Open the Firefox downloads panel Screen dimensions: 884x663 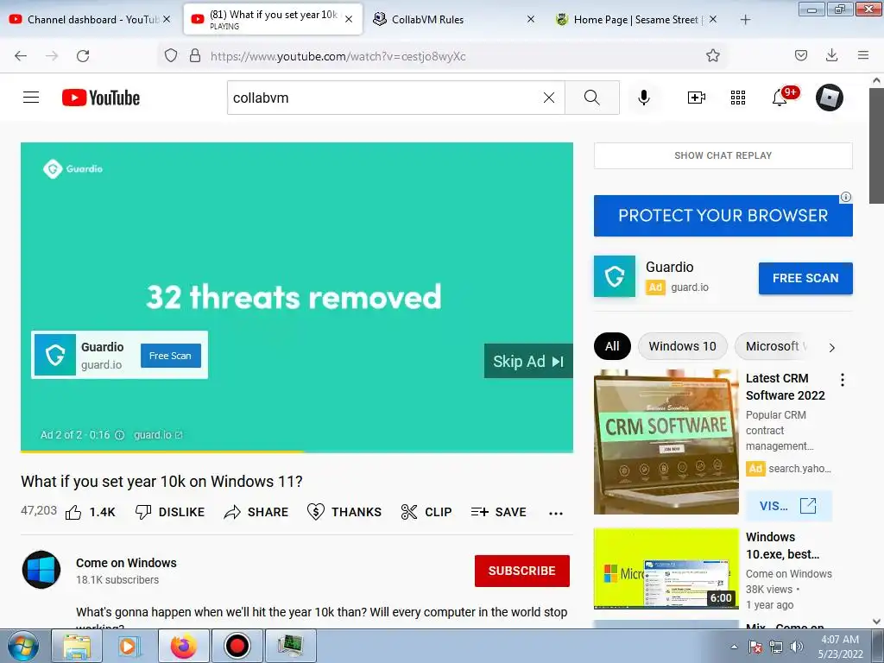(x=831, y=55)
